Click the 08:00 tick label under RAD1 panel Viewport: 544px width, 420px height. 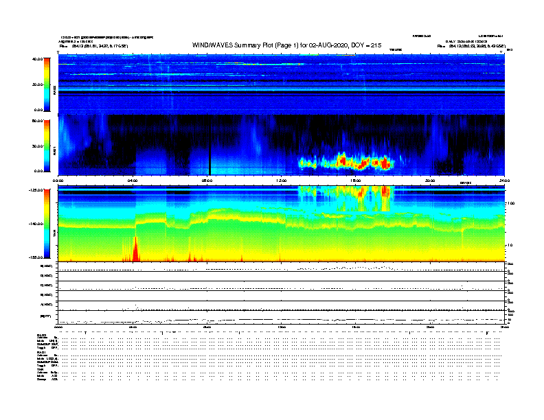[207, 180]
